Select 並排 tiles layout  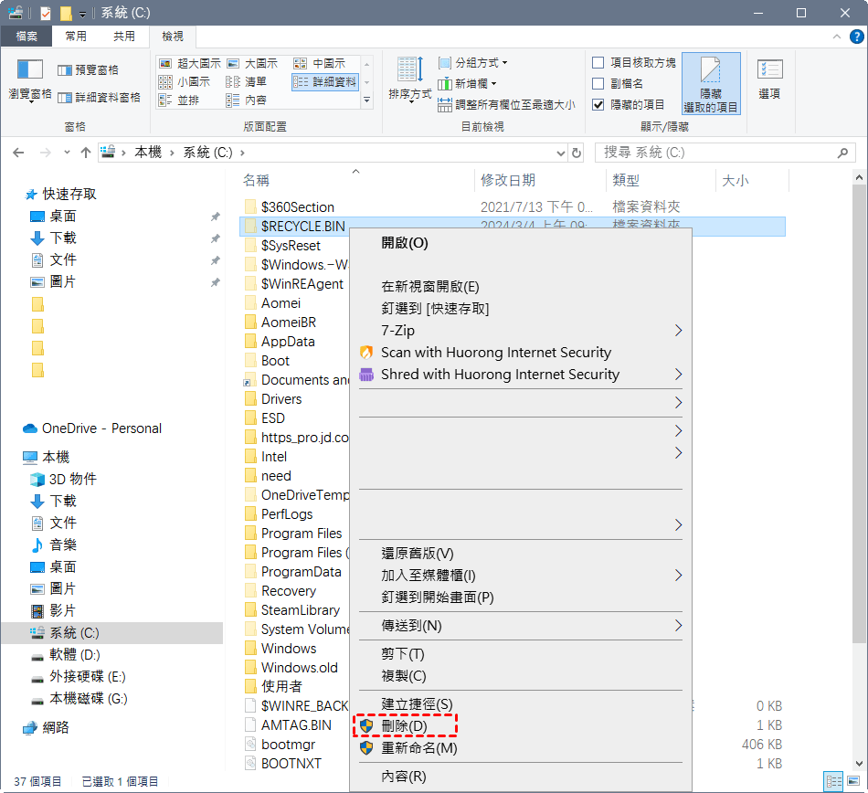[179, 100]
